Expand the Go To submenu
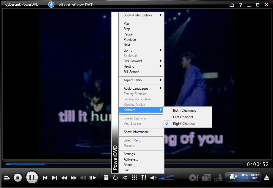This screenshot has height=188, width=273. 128,50
